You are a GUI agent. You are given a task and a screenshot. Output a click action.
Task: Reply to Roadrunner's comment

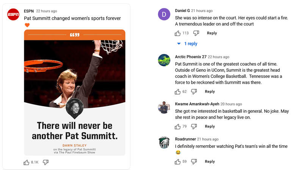(x=210, y=162)
